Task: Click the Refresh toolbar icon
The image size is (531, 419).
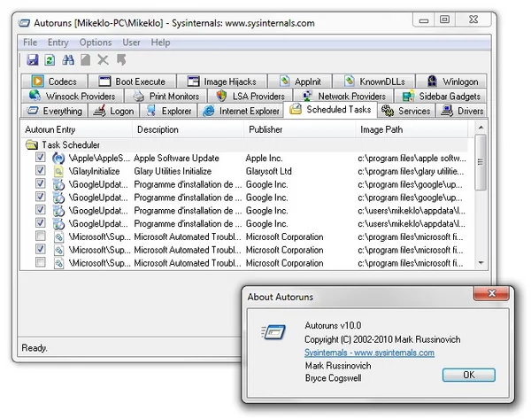Action: tap(50, 60)
